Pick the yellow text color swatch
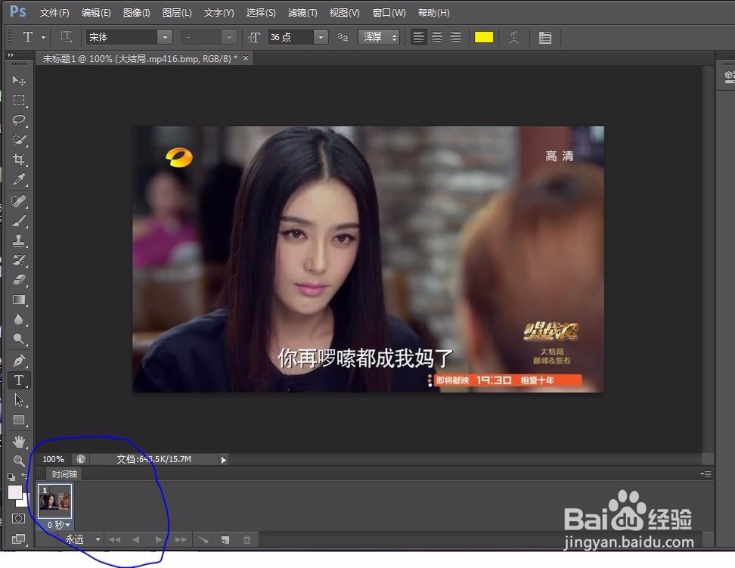The image size is (735, 568). [x=484, y=37]
